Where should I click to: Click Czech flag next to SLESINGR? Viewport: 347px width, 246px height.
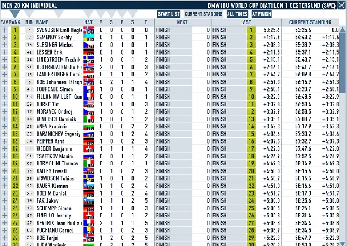click(89, 45)
